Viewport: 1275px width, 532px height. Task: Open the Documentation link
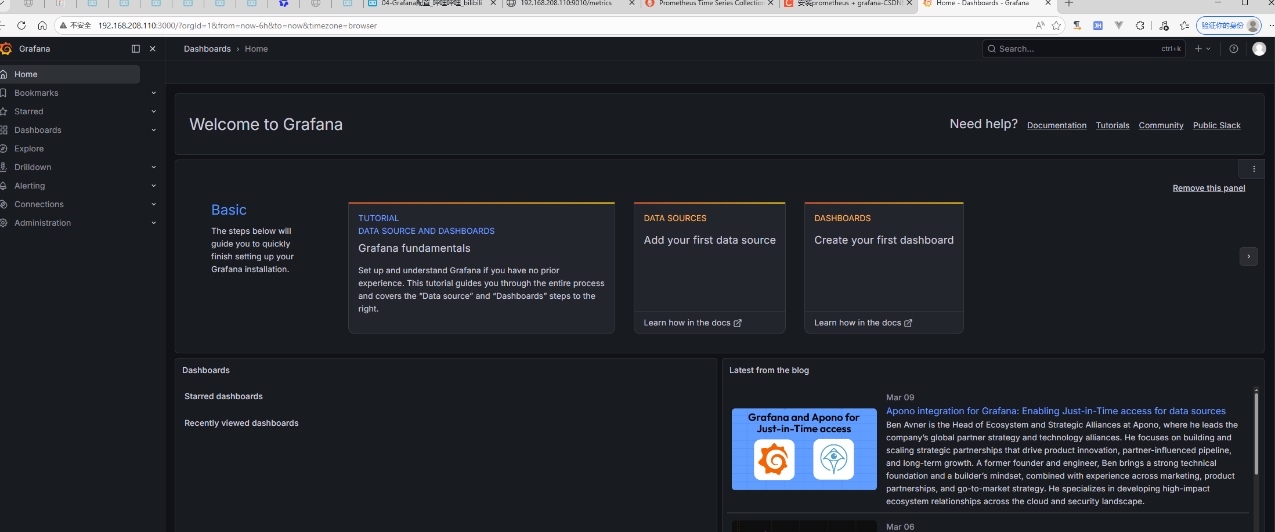(x=1057, y=125)
